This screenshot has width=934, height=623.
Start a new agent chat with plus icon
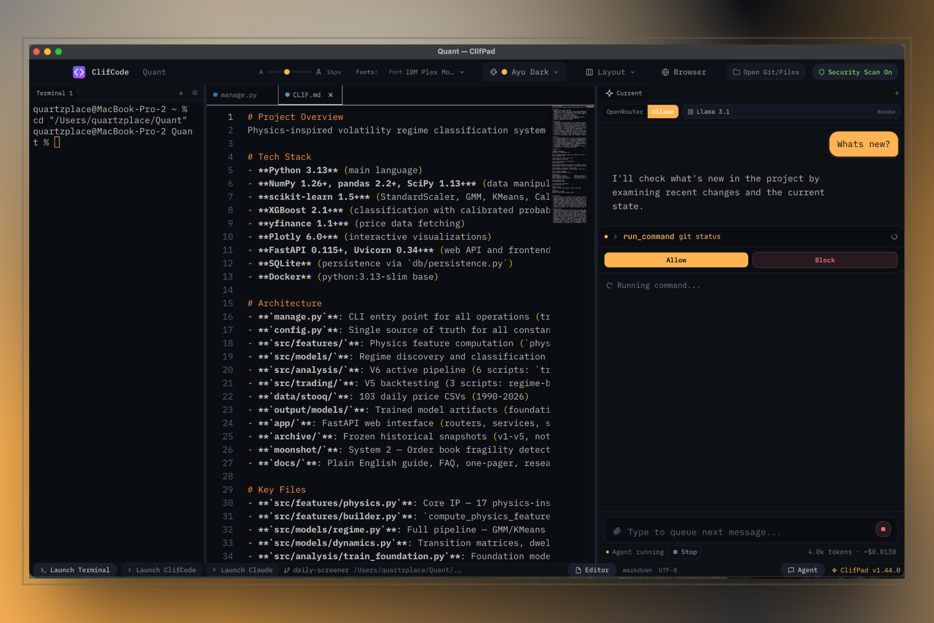[897, 93]
